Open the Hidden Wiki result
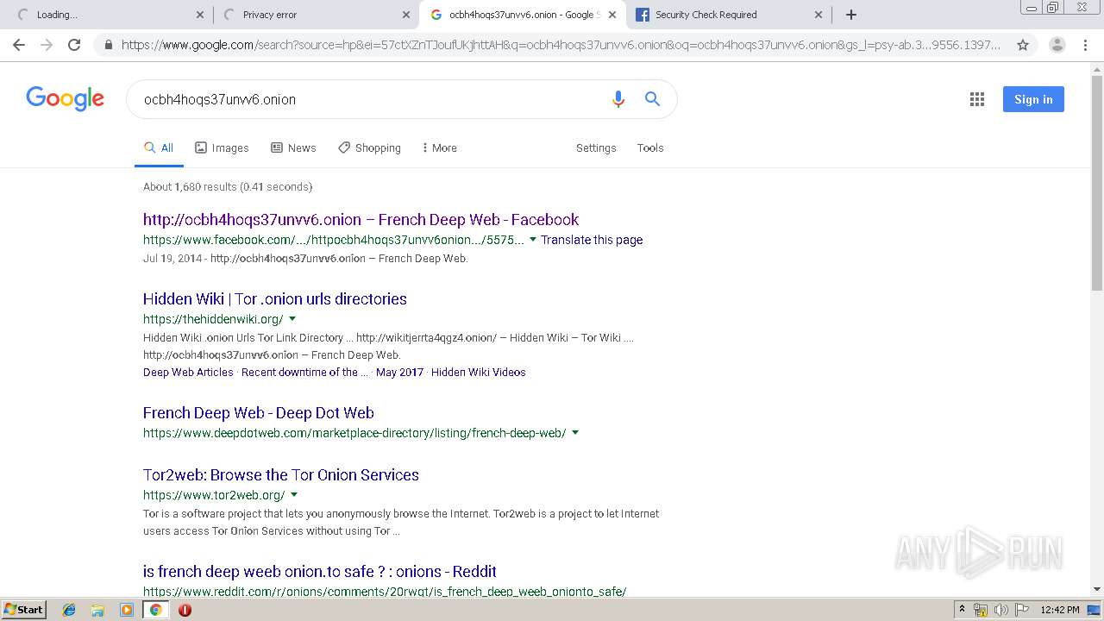 tap(275, 299)
